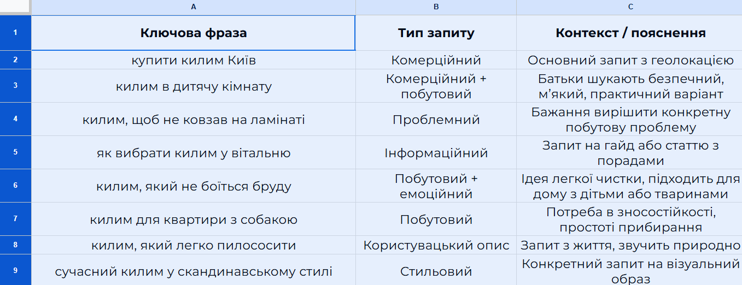Viewport: 742px width, 285px height.
Task: Click the 'Проблемний' cell
Action: point(436,120)
